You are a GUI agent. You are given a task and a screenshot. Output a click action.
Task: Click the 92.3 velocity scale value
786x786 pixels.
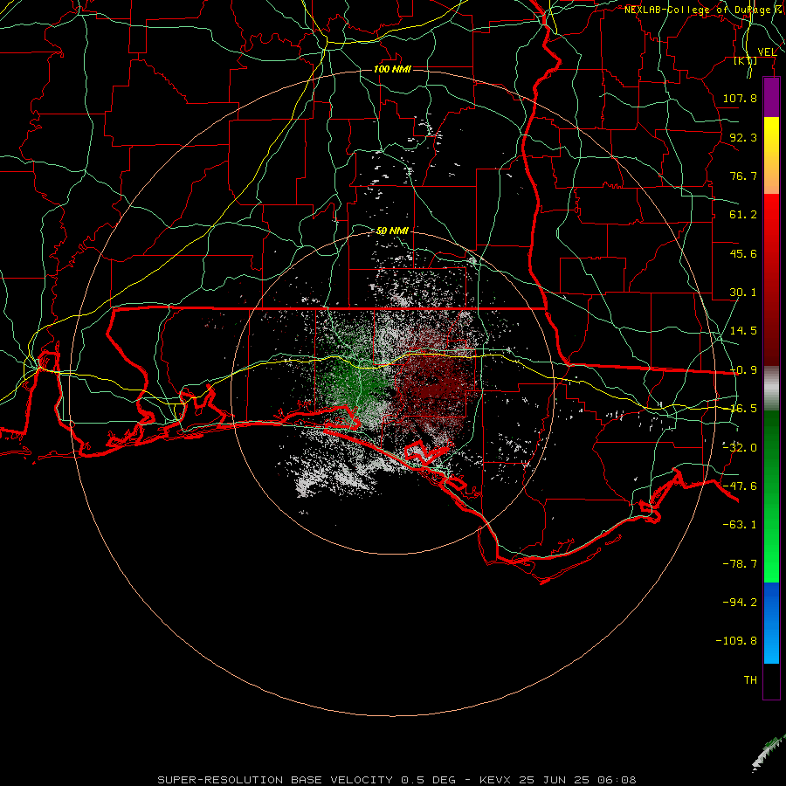(743, 137)
